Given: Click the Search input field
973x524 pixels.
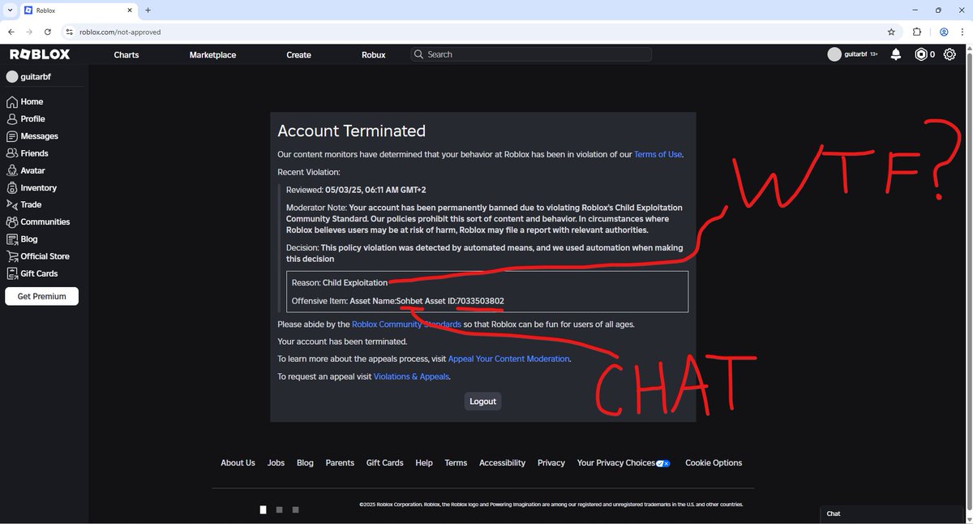Looking at the screenshot, I should 531,54.
